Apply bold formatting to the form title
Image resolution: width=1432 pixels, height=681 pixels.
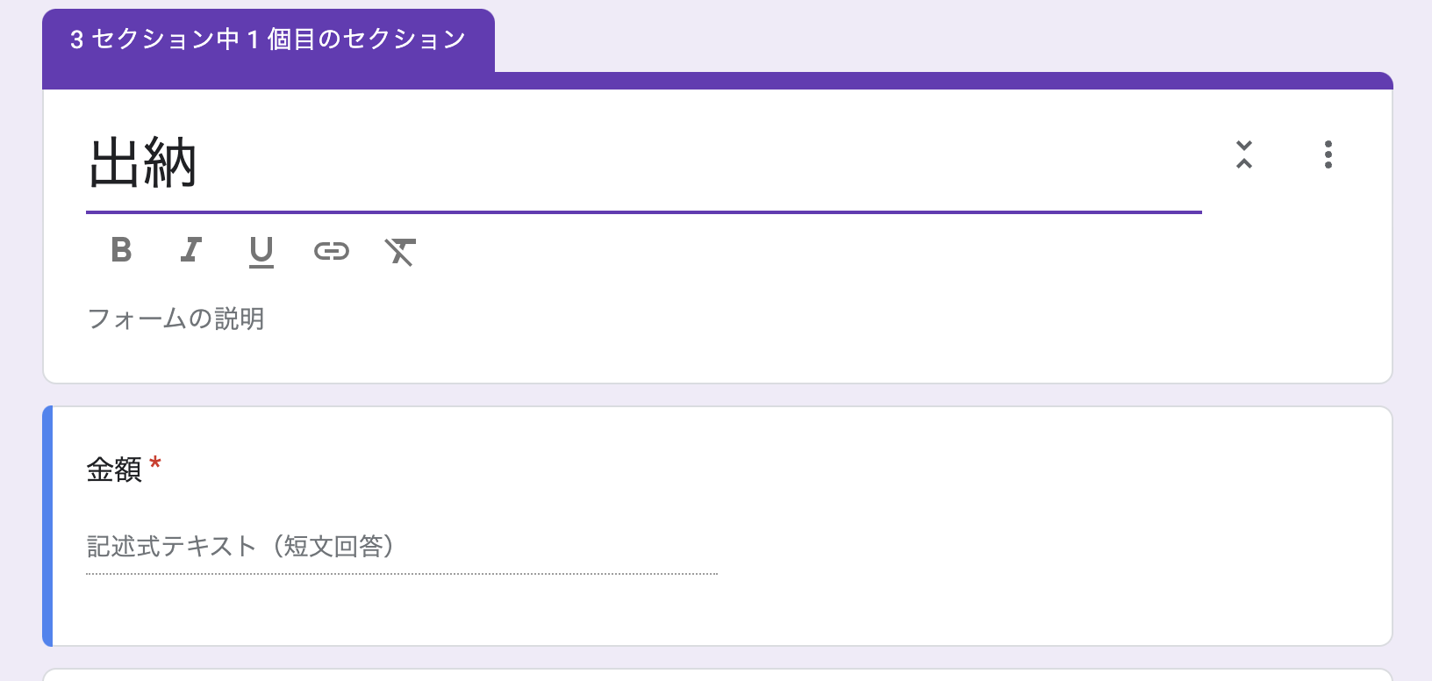coord(121,252)
